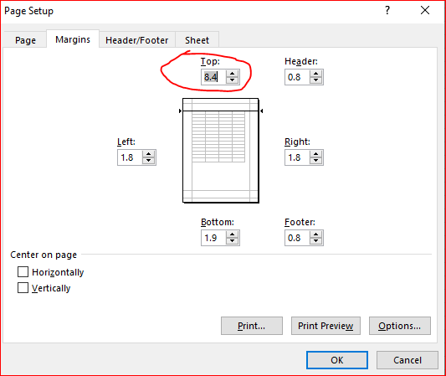Image resolution: width=446 pixels, height=376 pixels.
Task: Decrease the Bottom margin value
Action: coord(233,241)
